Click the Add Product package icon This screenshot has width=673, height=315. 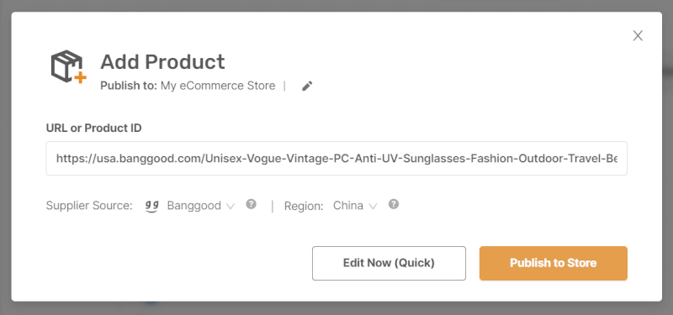point(69,66)
